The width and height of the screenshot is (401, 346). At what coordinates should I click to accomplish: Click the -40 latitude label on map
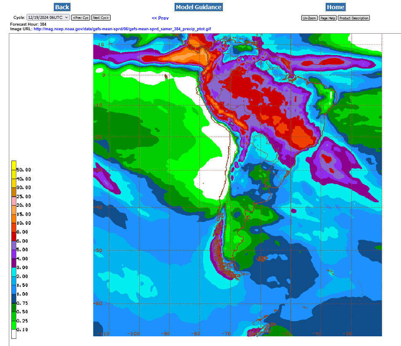[x=98, y=207]
